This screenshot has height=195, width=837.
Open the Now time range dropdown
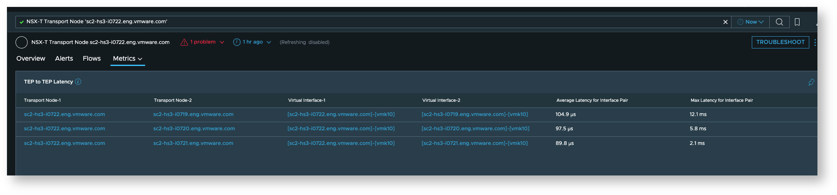[x=750, y=22]
